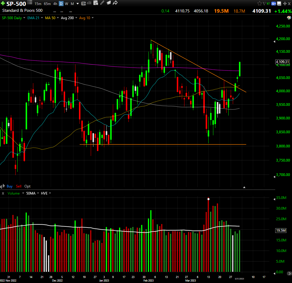Click the save floppy disk icon
The height and width of the screenshot is (283, 292).
(x=279, y=4)
